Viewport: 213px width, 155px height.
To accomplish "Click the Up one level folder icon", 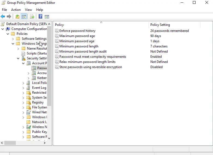I will click(x=17, y=17).
